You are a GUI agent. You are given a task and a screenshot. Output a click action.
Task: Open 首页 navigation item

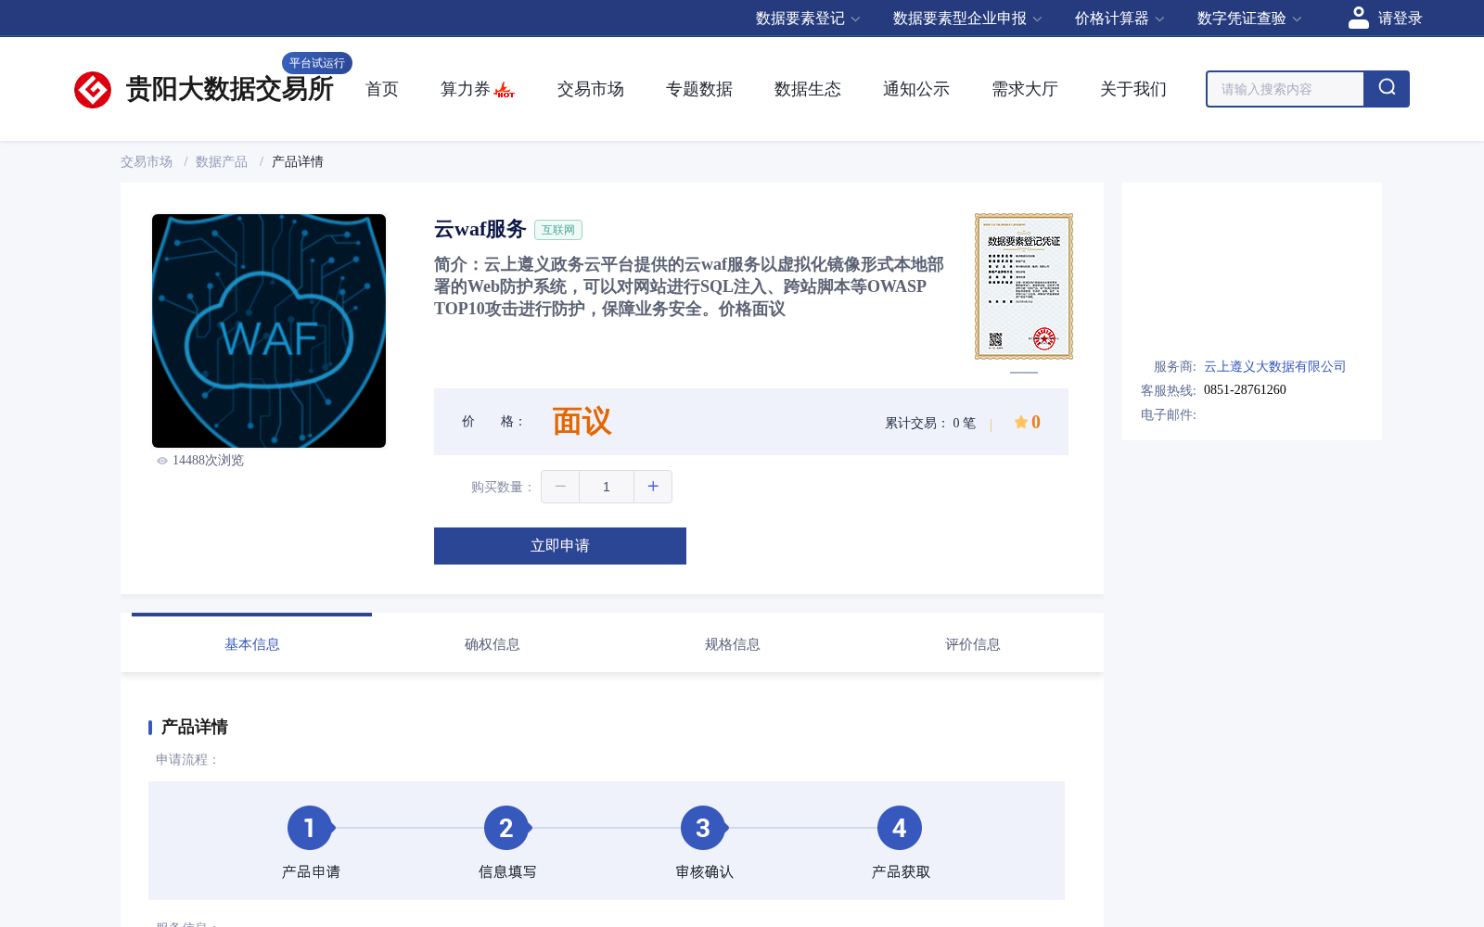click(382, 89)
